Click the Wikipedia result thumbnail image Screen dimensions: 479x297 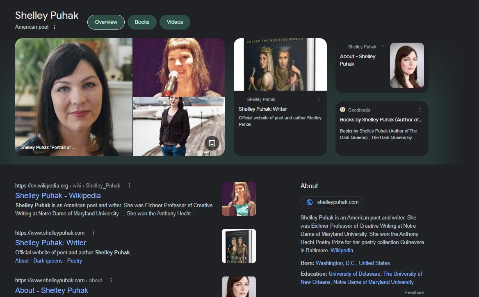[x=239, y=199]
